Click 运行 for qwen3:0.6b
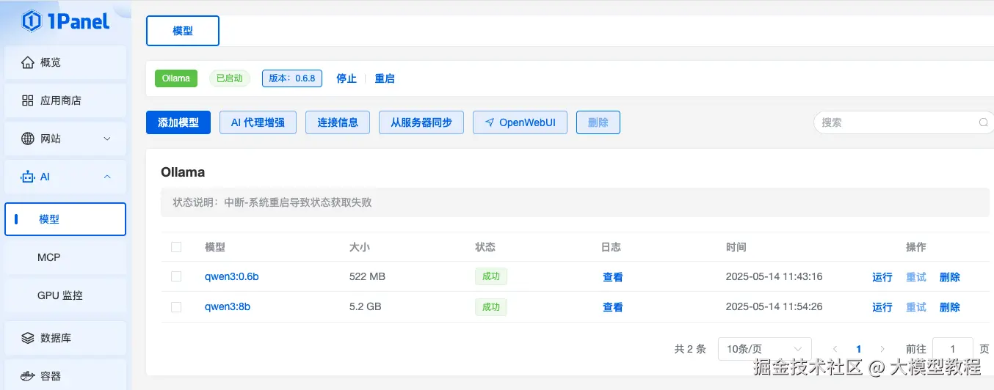Screen dimensions: 994x390 coord(882,277)
